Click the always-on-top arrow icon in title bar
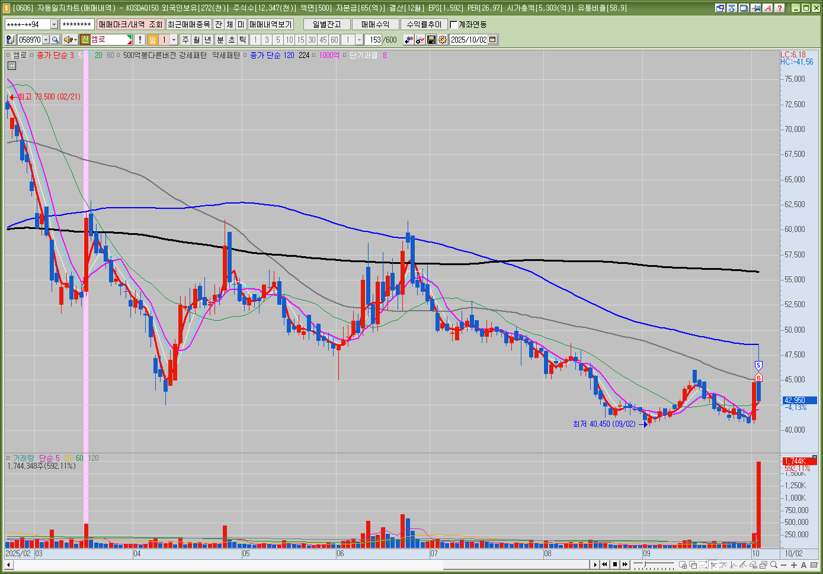The width and height of the screenshot is (823, 574). click(732, 8)
